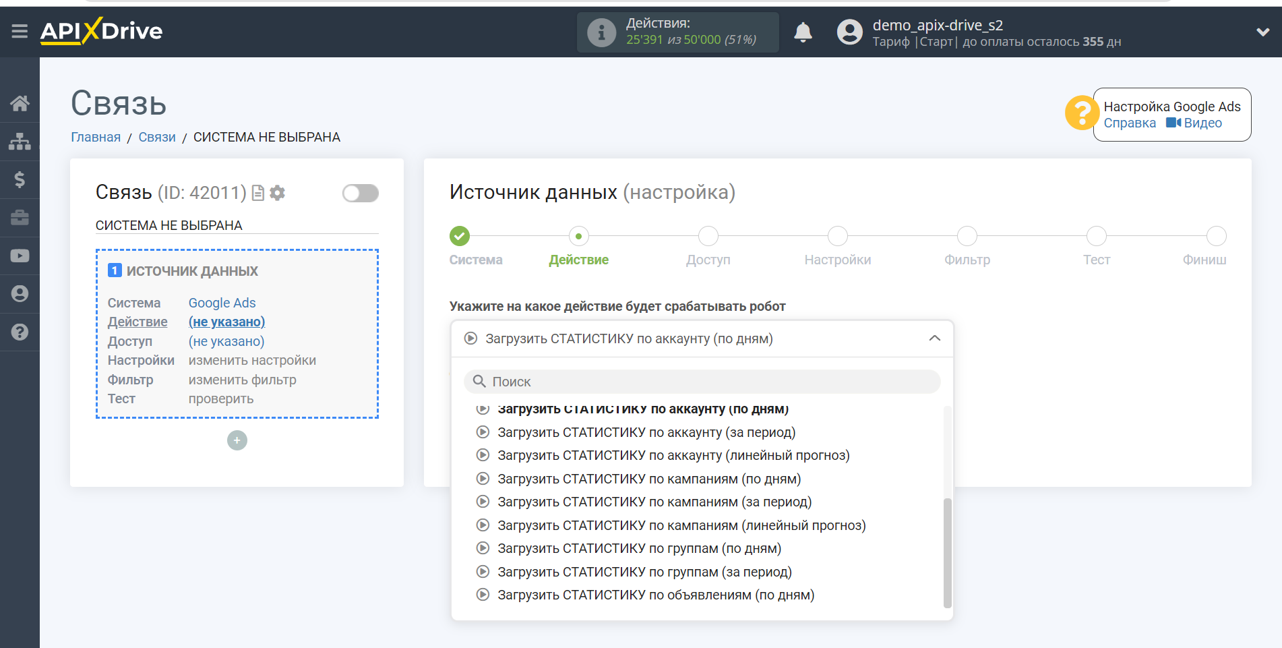Screen dimensions: 1282x648
Task: Select 'по объявлениям (по дням)' option
Action: (655, 595)
